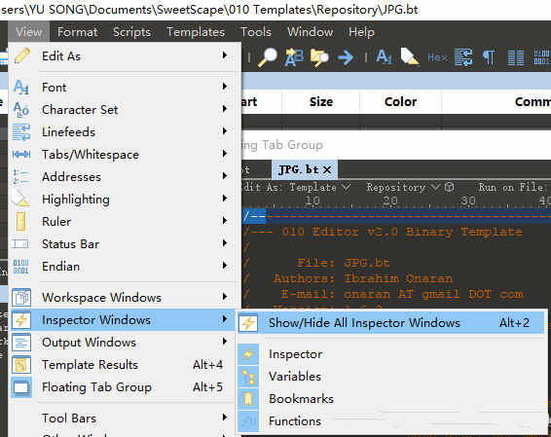The height and width of the screenshot is (437, 551).
Task: Toggle the linefeeds wrap toolbar icon
Action: point(463,57)
